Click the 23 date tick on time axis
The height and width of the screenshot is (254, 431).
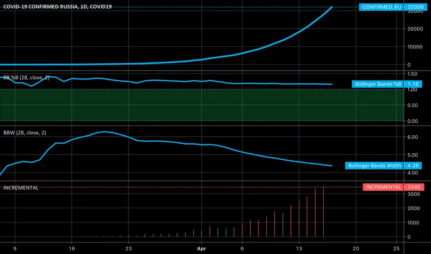click(x=129, y=248)
